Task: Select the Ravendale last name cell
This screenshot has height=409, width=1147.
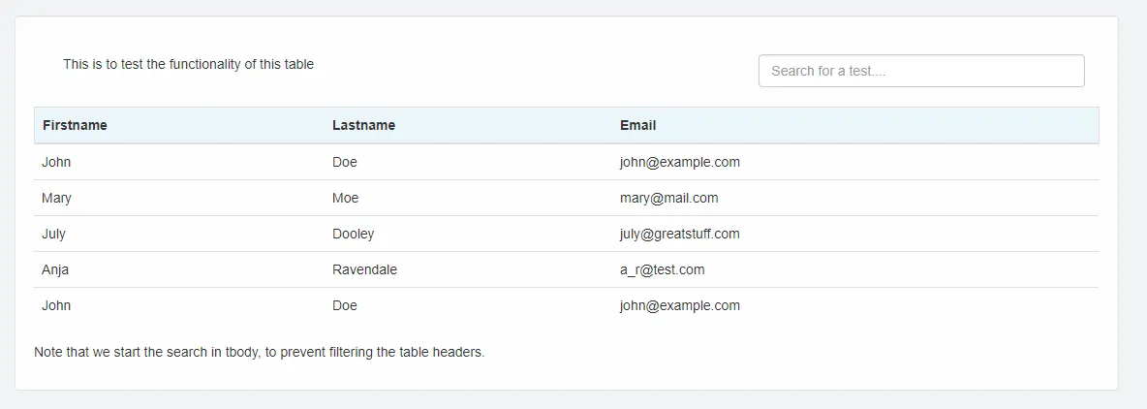Action: pyautogui.click(x=364, y=269)
